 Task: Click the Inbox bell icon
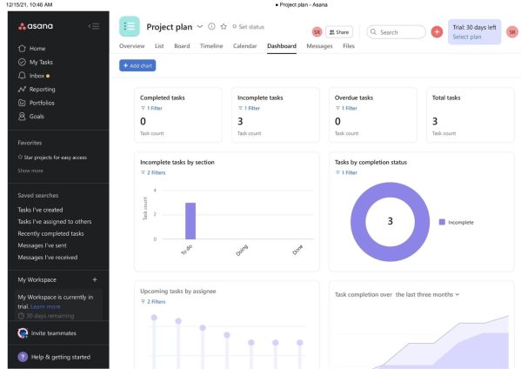pyautogui.click(x=22, y=76)
